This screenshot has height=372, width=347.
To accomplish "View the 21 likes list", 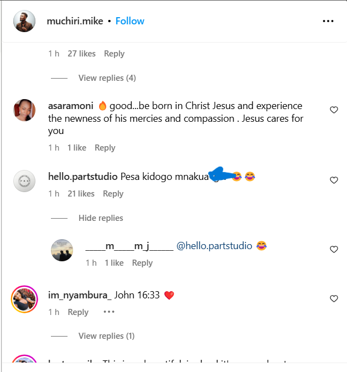I will [81, 194].
